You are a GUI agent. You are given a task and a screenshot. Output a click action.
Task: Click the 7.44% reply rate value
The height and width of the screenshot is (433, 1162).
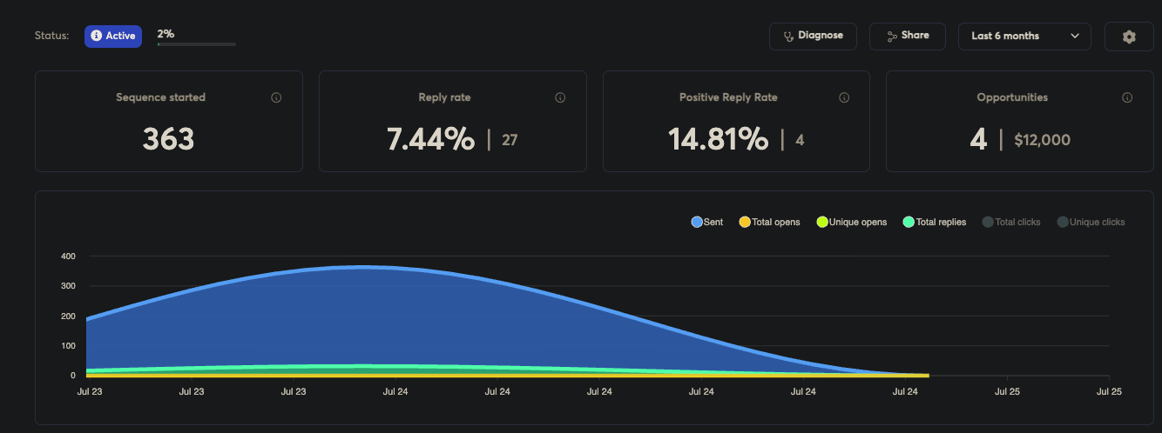pyautogui.click(x=431, y=139)
